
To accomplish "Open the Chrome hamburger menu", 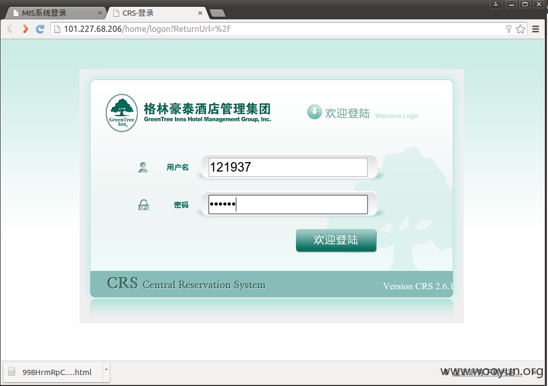I will 535,29.
